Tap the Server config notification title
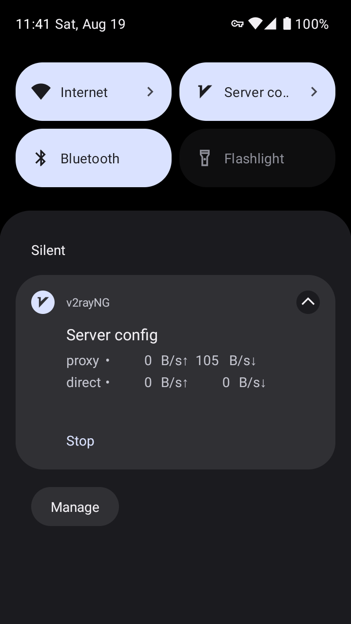351x624 pixels. tap(112, 335)
